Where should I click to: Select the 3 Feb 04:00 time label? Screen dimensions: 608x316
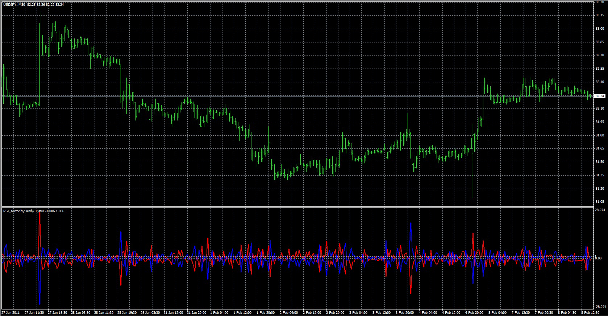(359, 312)
